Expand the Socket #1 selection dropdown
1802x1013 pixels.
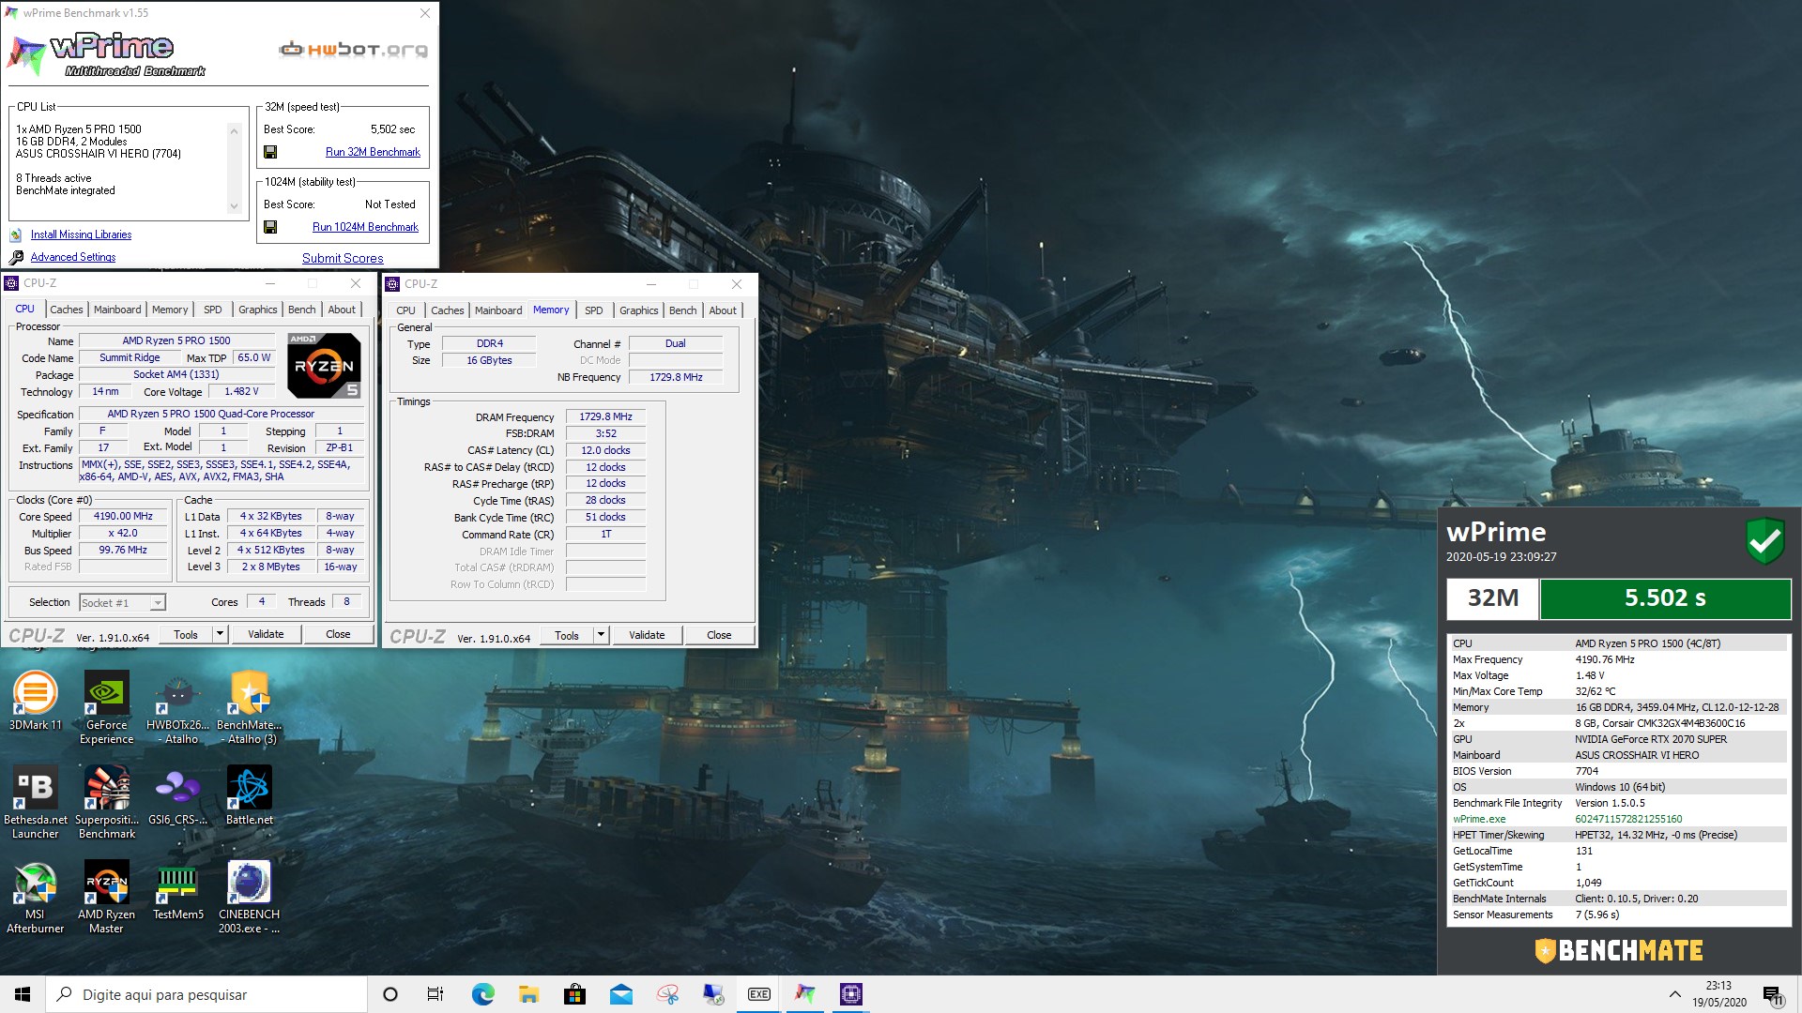(x=122, y=602)
